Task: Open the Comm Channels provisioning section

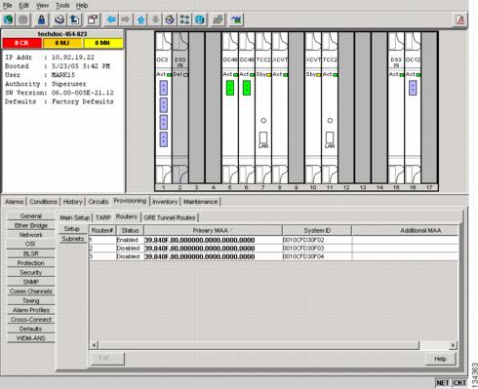Action: 31,292
